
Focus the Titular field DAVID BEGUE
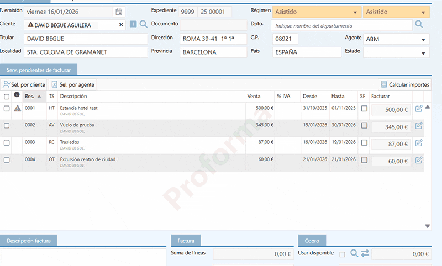click(86, 39)
